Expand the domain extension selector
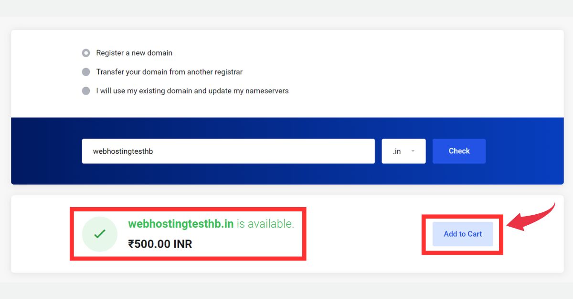 click(403, 151)
